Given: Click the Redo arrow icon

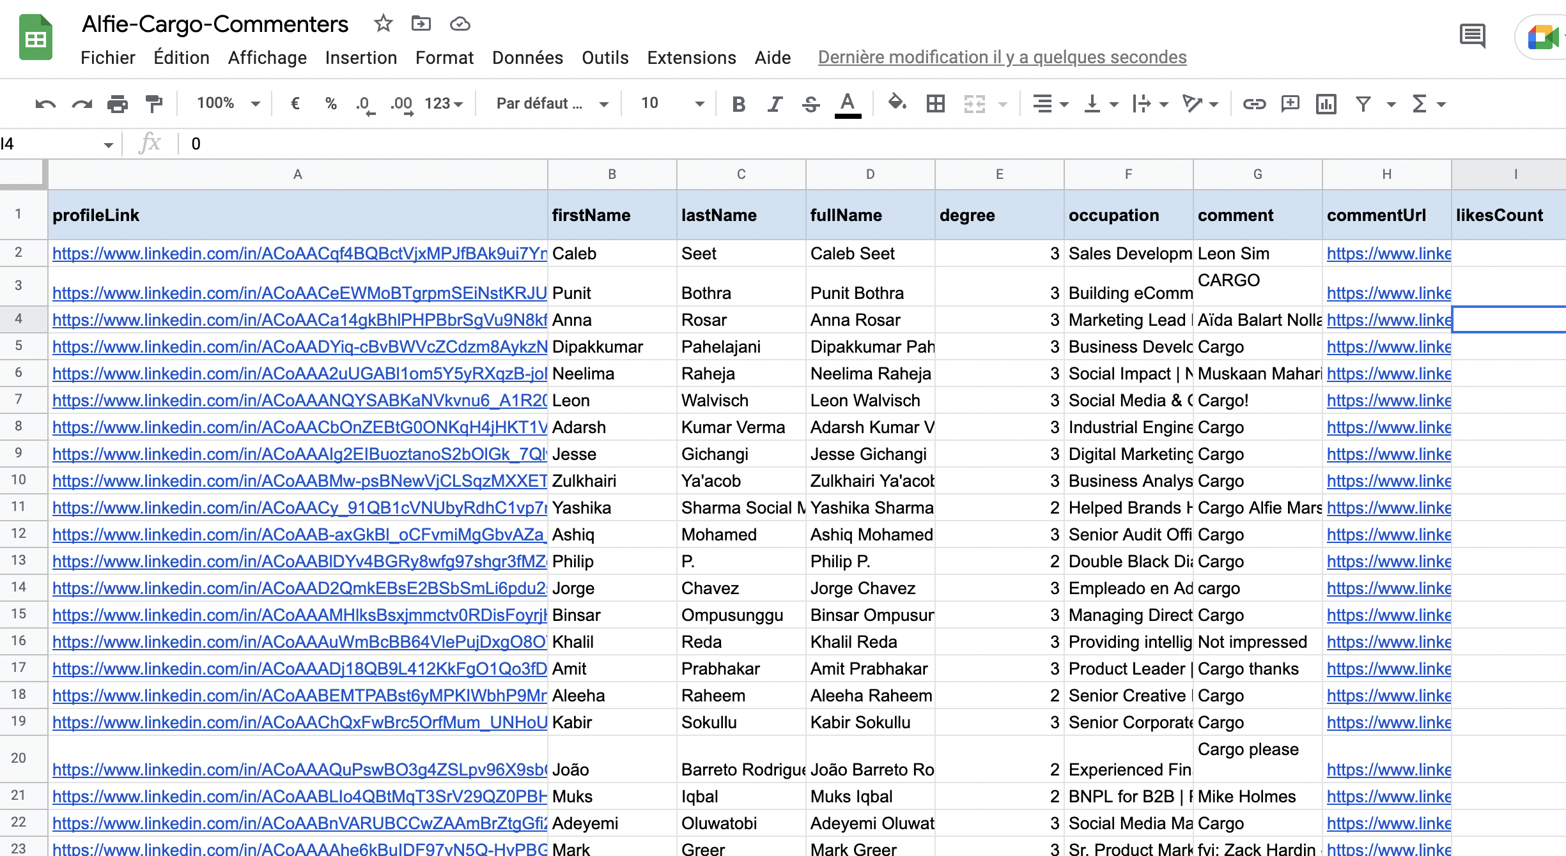Looking at the screenshot, I should pyautogui.click(x=82, y=103).
